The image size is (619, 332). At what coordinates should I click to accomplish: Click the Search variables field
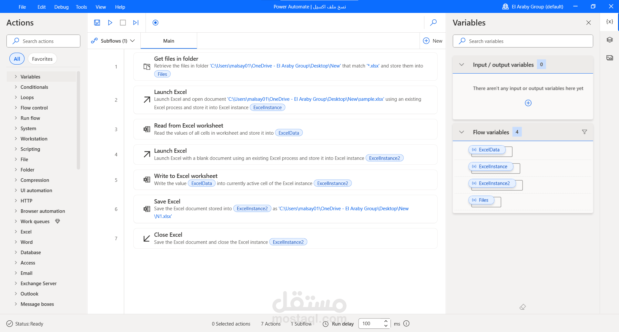tap(523, 41)
